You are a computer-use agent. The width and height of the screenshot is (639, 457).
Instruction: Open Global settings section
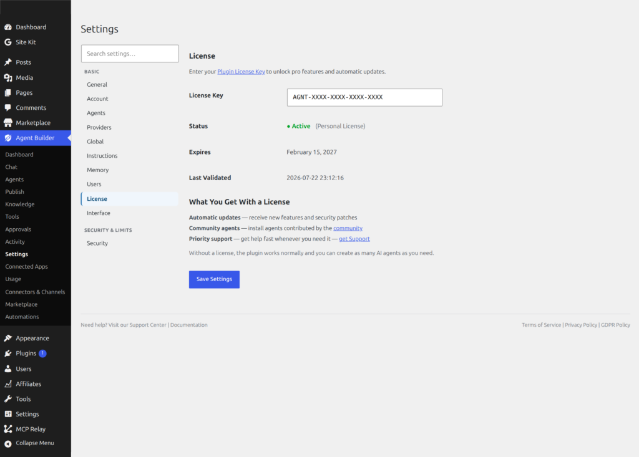coord(95,142)
